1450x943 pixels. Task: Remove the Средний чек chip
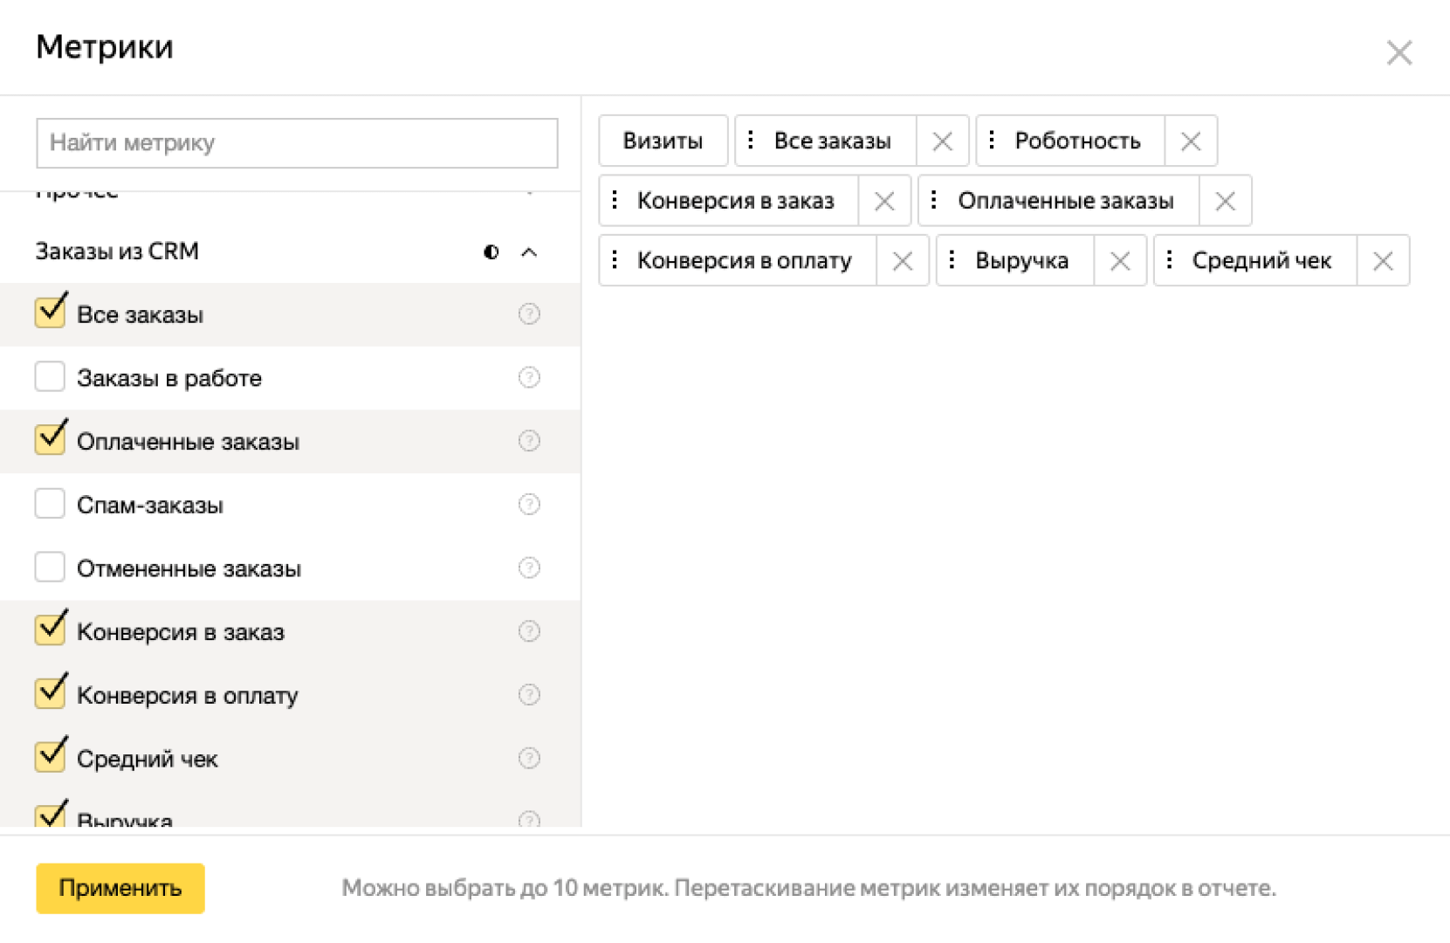coord(1382,261)
